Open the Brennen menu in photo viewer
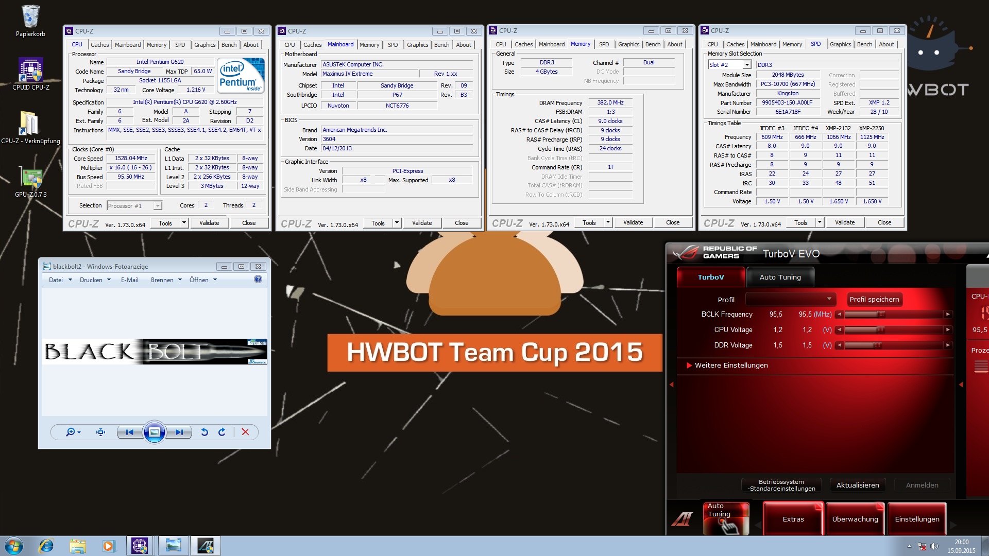Viewport: 989px width, 556px height. [166, 280]
